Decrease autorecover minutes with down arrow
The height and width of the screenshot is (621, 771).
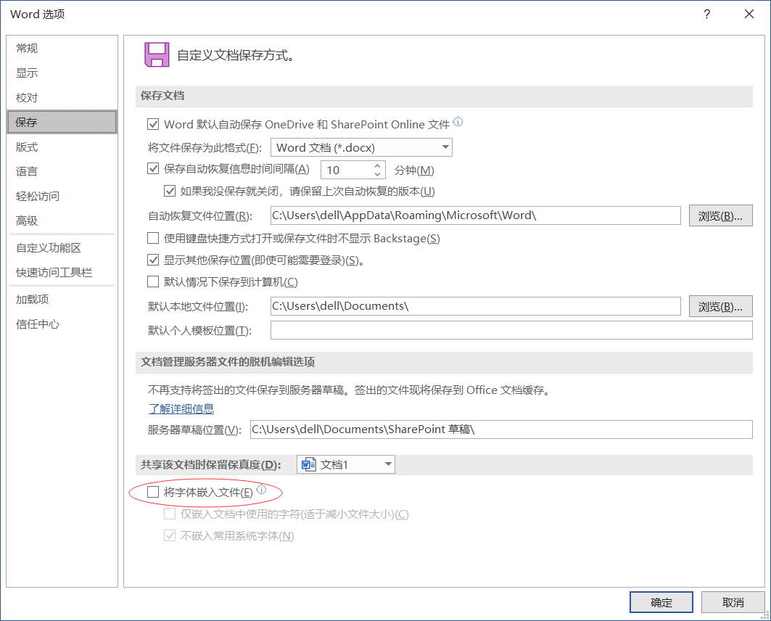[x=377, y=174]
